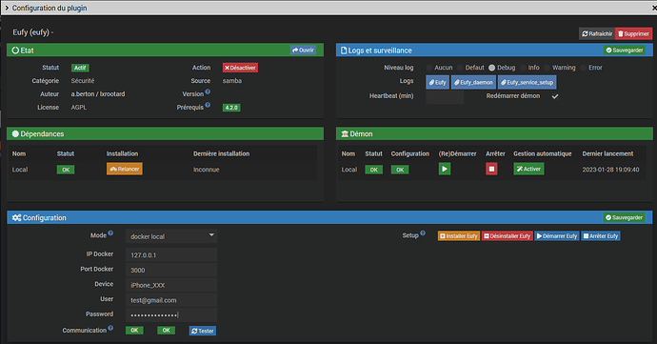The width and height of the screenshot is (657, 344).
Task: Click the Désactiver plugin button
Action: coord(240,68)
